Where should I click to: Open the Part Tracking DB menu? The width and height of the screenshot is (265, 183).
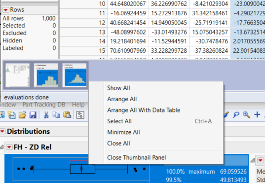[44, 105]
